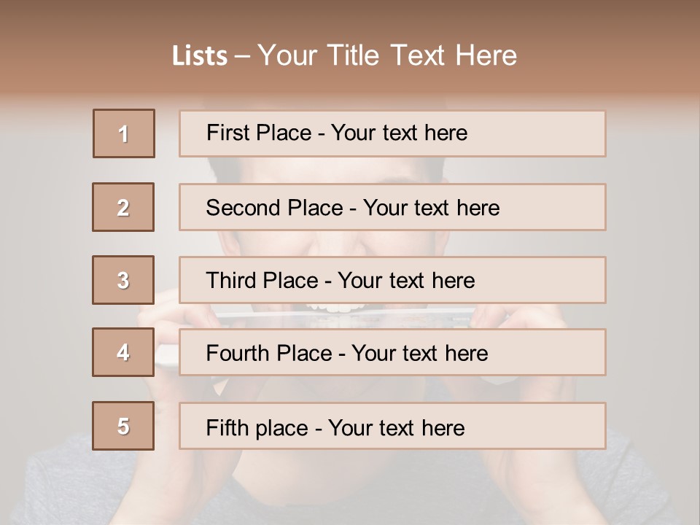Select the number 4 box
This screenshot has height=525, width=700.
coord(123,352)
